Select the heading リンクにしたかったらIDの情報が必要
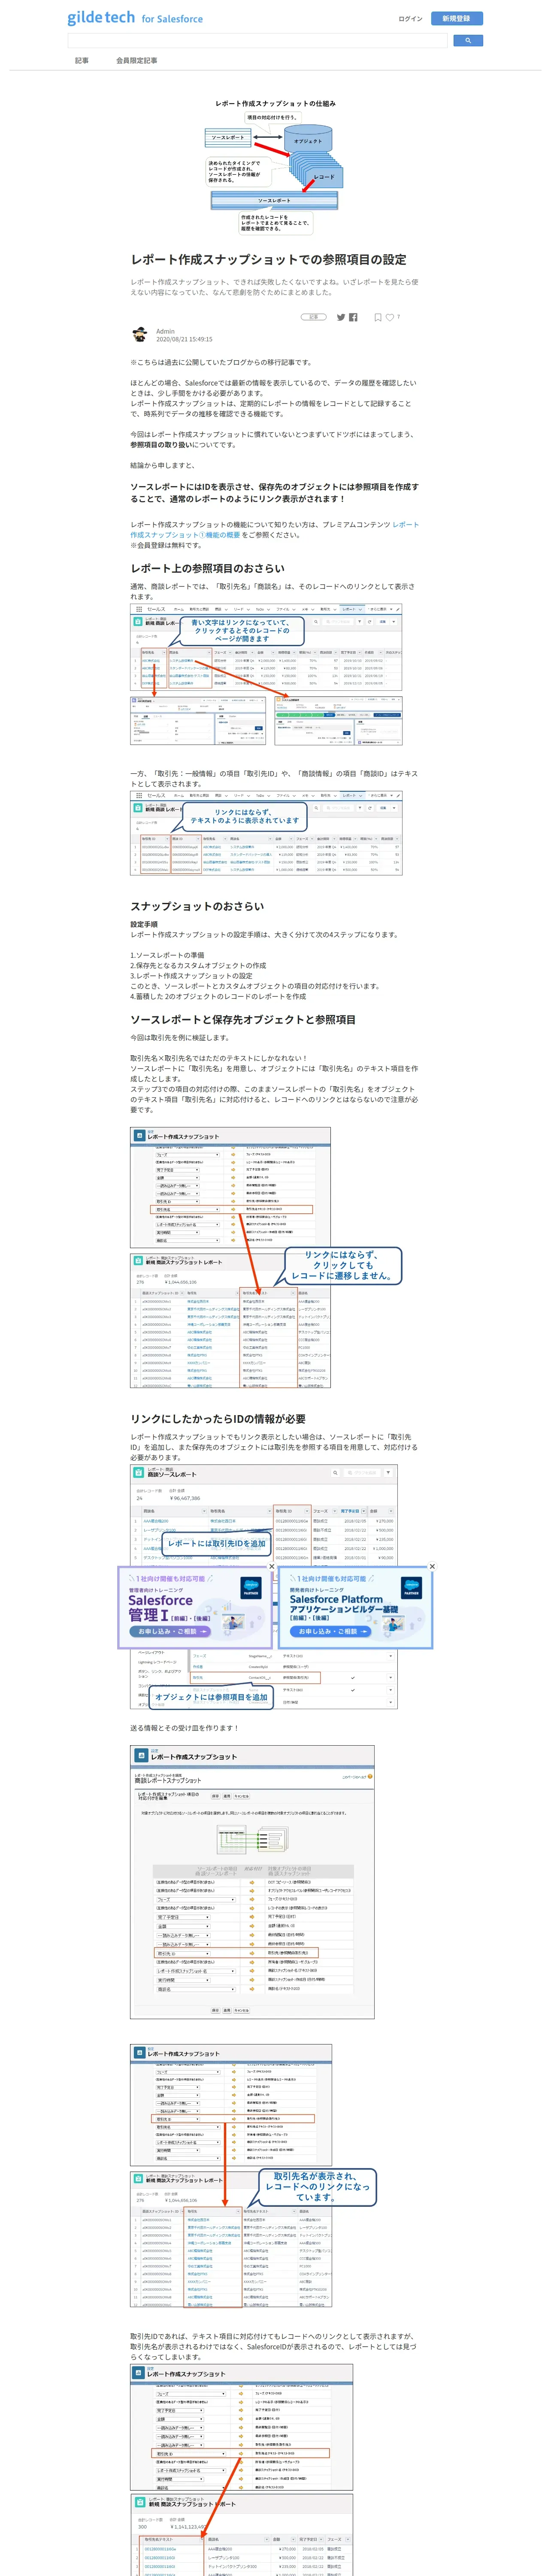 pyautogui.click(x=218, y=1418)
